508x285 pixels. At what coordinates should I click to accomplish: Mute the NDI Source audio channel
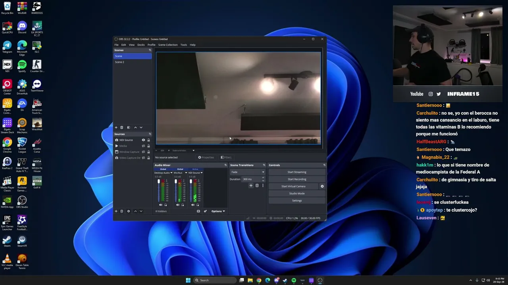pos(192,205)
